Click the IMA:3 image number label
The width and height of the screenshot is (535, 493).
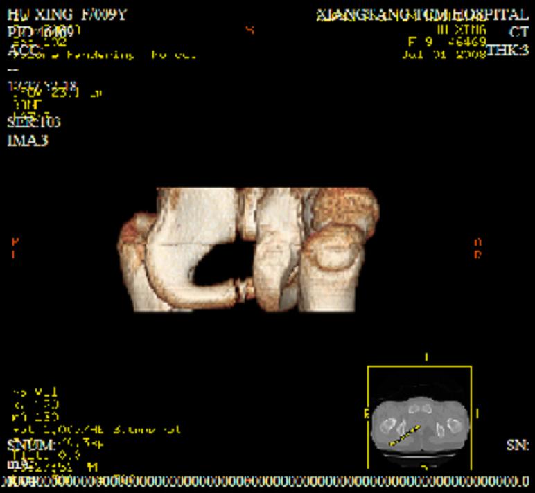pos(28,141)
